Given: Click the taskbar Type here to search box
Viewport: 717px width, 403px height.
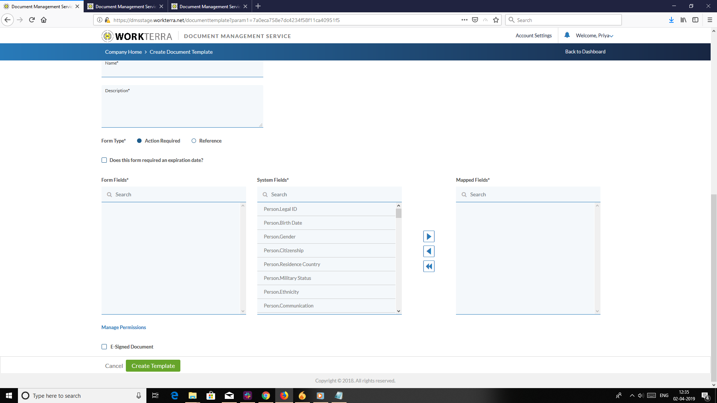Looking at the screenshot, I should coord(82,396).
